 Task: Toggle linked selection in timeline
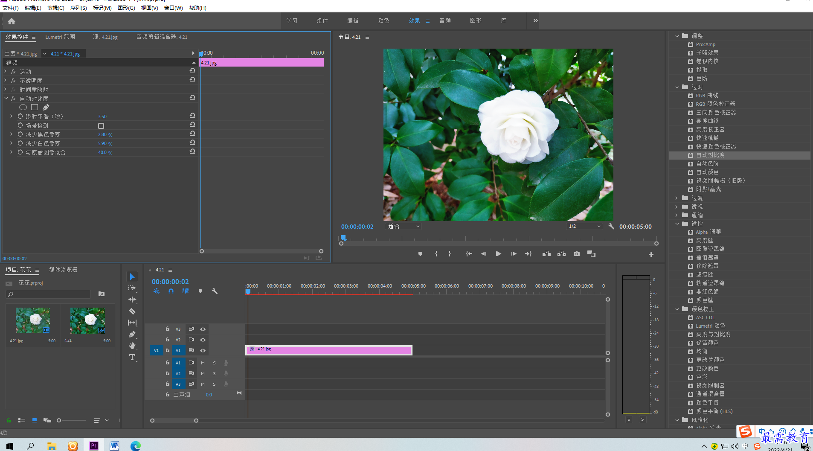[x=186, y=291]
